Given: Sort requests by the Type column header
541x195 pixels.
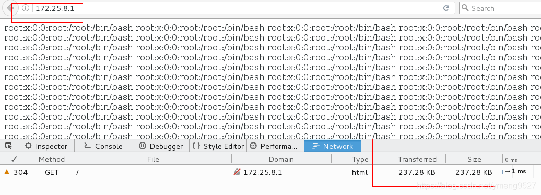Looking at the screenshot, I should point(360,159).
